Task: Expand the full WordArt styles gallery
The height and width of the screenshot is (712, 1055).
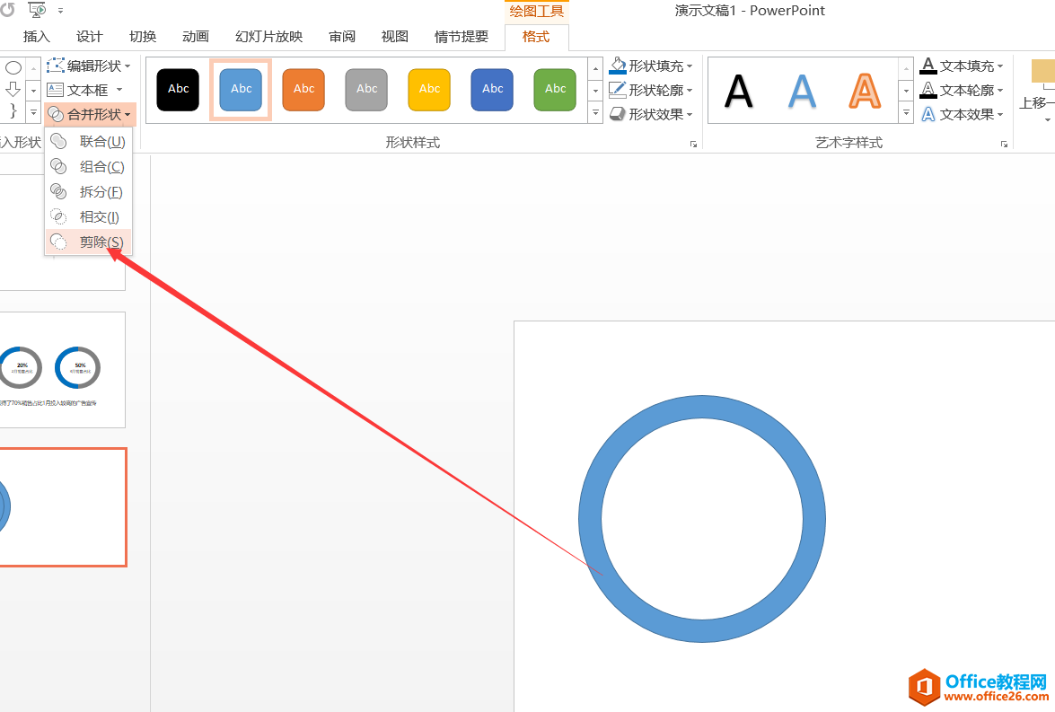Action: point(906,112)
